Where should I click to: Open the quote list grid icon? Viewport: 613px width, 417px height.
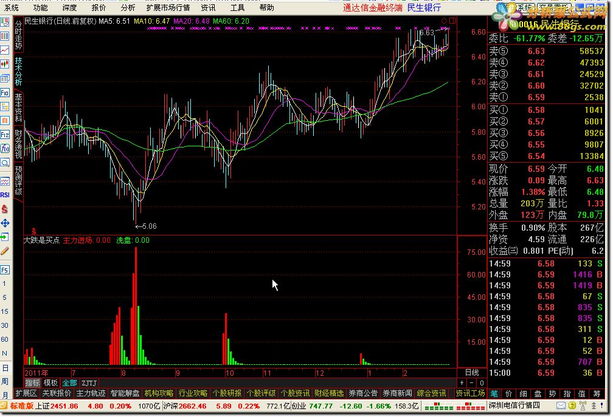5,36
